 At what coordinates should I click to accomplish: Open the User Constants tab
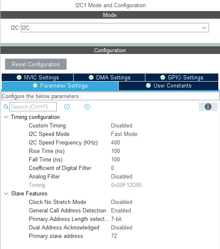tap(168, 86)
